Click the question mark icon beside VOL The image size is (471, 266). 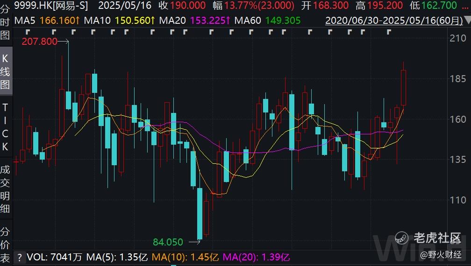[x=20, y=257]
